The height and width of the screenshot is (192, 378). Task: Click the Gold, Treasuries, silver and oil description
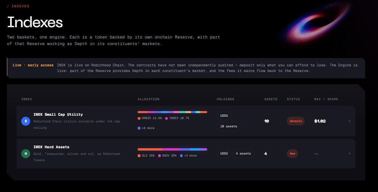tap(77, 157)
